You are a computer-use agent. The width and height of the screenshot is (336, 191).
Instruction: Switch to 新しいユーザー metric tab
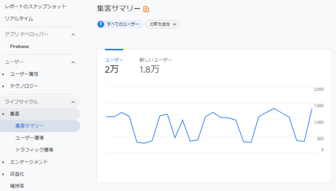pyautogui.click(x=155, y=65)
